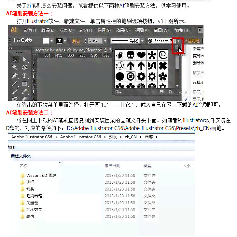The height and width of the screenshot is (237, 237).
Task: Choose the X cross brush
Action: [163, 66]
